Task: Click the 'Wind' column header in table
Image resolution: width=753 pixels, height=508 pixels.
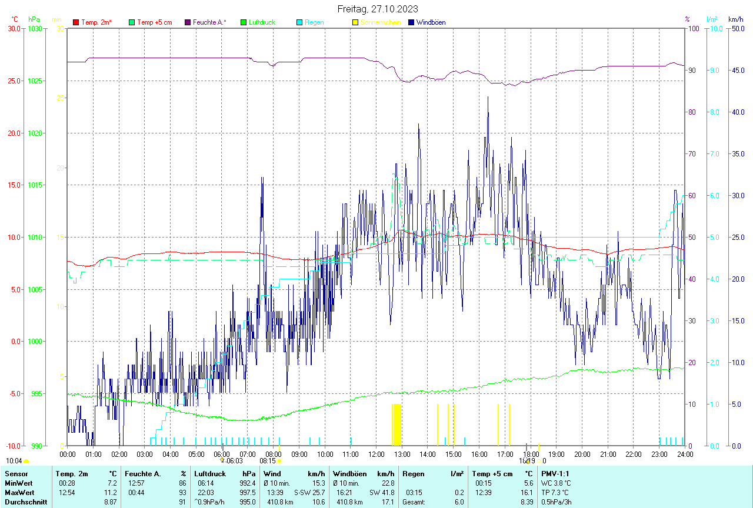Action: (272, 473)
